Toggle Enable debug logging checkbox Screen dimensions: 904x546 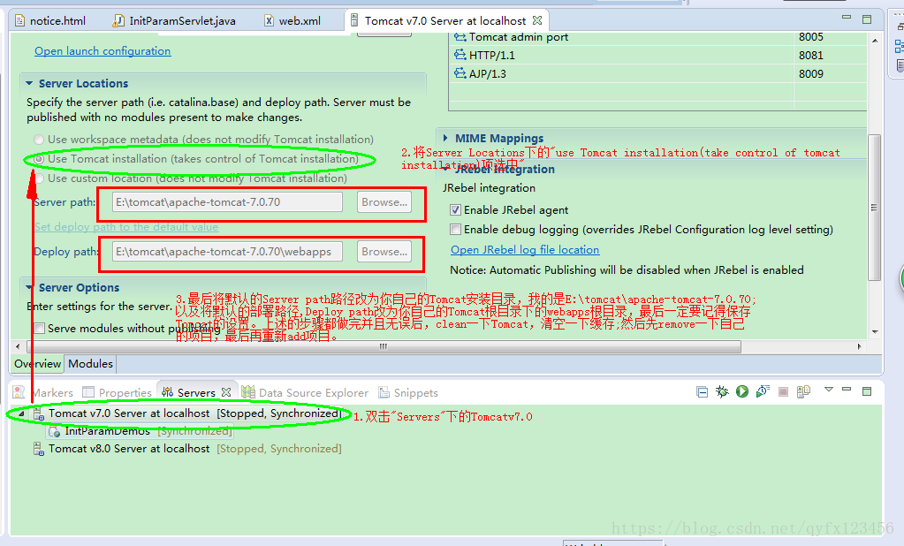tap(455, 230)
